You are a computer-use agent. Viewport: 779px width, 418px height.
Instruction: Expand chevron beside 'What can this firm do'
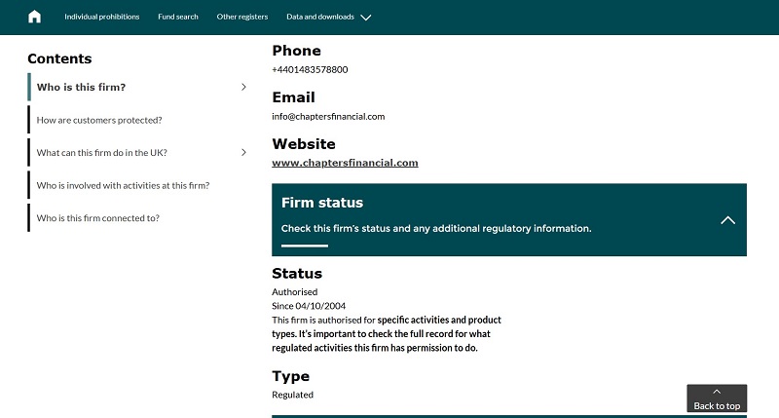pos(243,153)
